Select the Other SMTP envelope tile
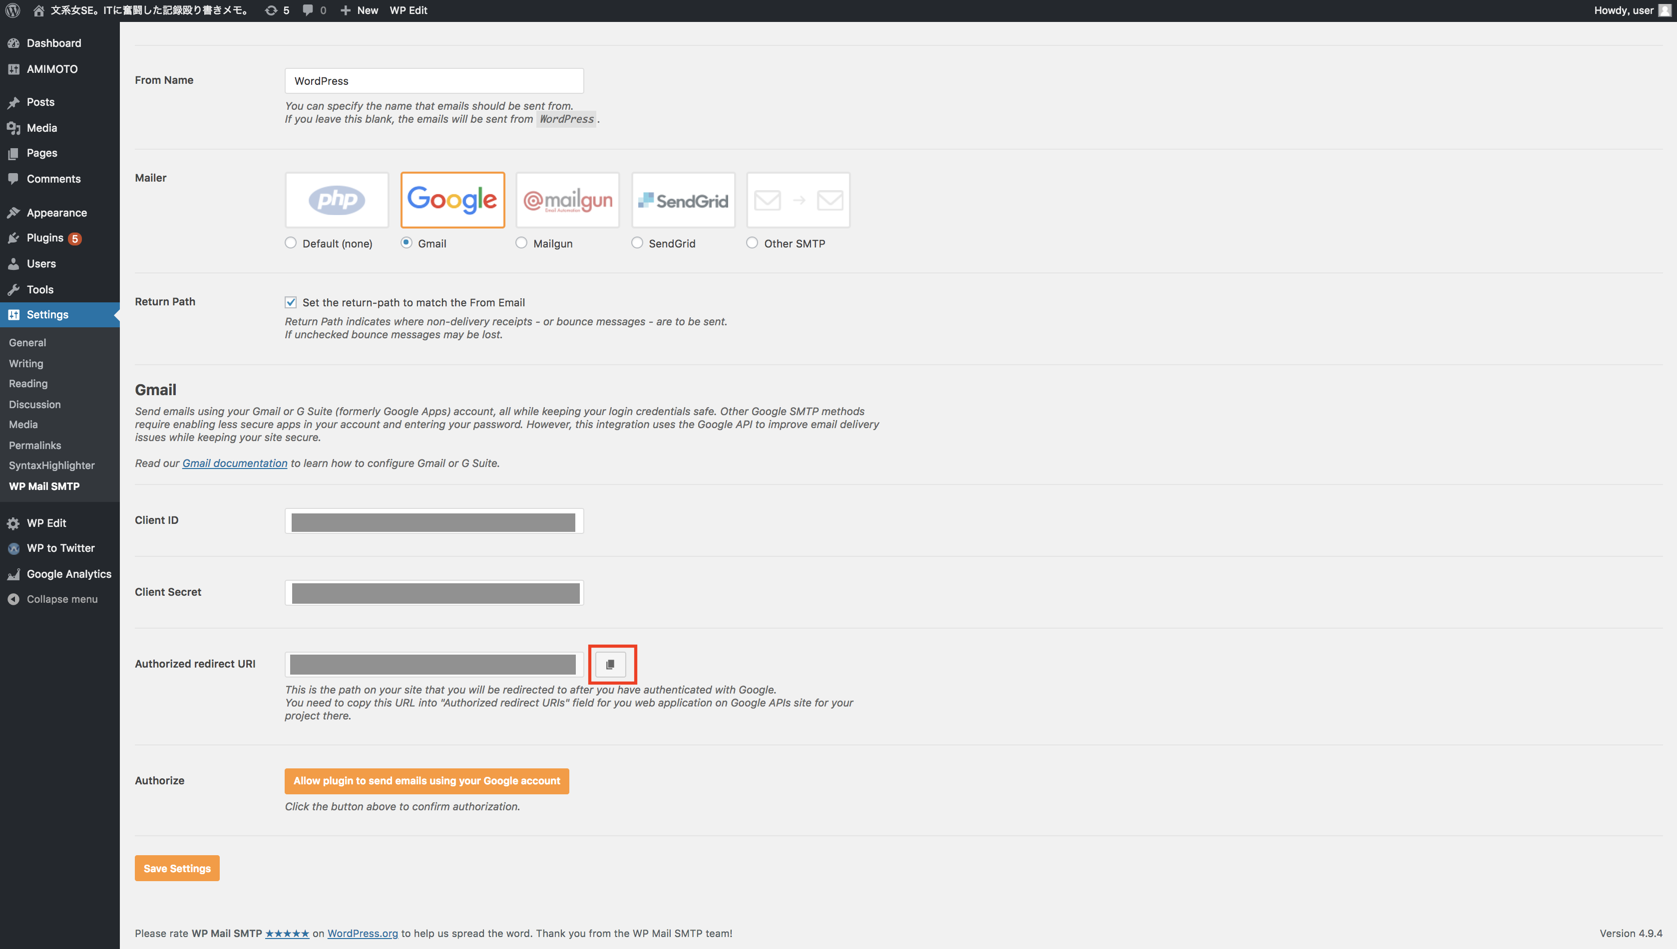Image resolution: width=1677 pixels, height=949 pixels. pyautogui.click(x=799, y=200)
